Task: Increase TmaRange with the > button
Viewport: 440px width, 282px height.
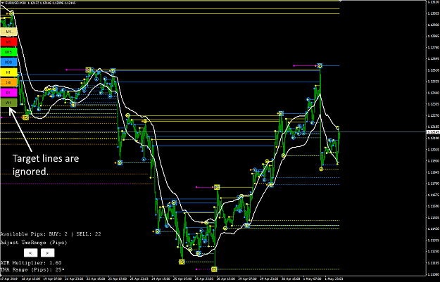Action: [x=47, y=253]
